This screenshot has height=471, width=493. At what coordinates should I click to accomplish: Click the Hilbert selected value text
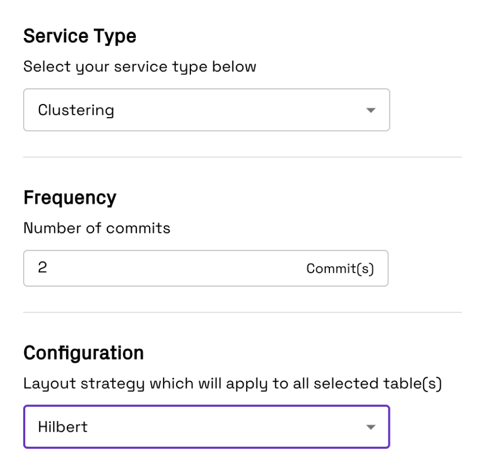click(63, 427)
